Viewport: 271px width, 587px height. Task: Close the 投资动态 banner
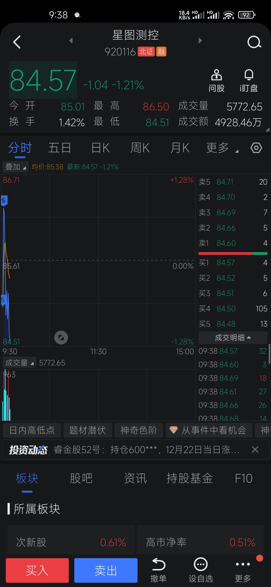point(255,450)
